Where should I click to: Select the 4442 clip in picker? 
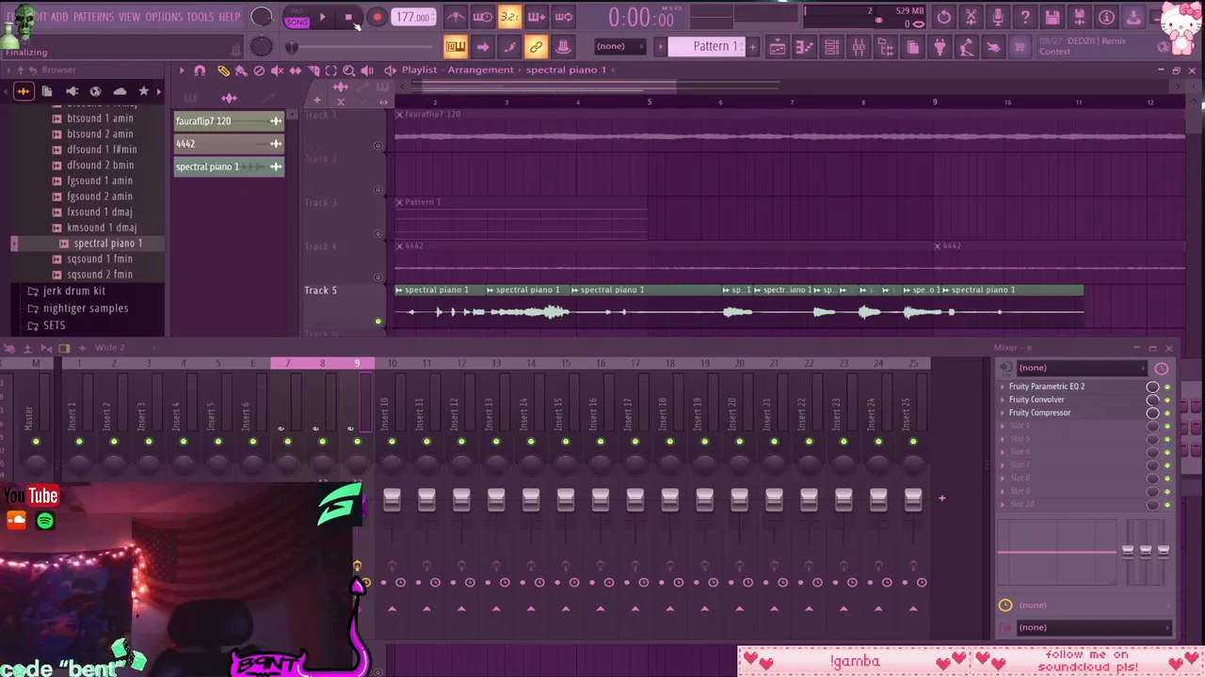(x=229, y=144)
